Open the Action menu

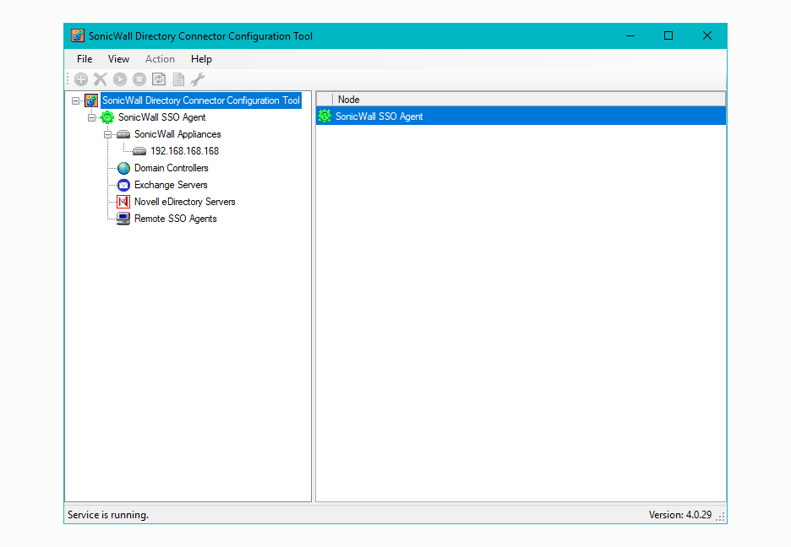pyautogui.click(x=160, y=59)
